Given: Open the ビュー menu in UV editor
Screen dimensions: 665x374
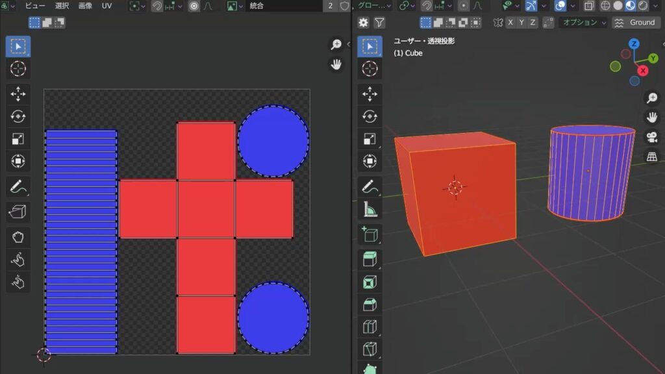Looking at the screenshot, I should point(35,6).
